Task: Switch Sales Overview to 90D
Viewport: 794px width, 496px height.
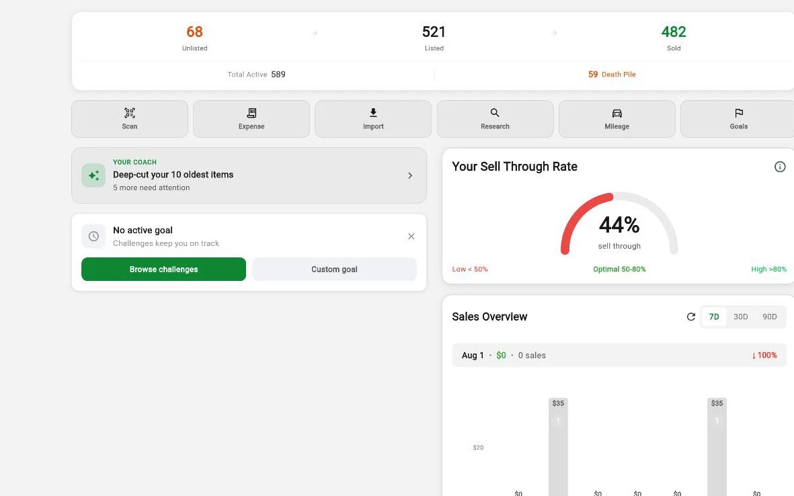Action: click(x=769, y=317)
